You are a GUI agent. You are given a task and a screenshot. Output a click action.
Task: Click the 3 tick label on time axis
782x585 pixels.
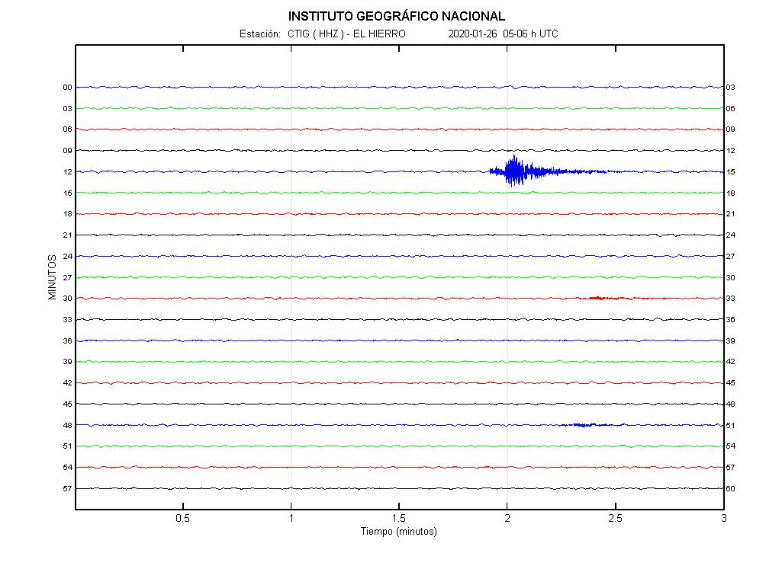pos(723,519)
